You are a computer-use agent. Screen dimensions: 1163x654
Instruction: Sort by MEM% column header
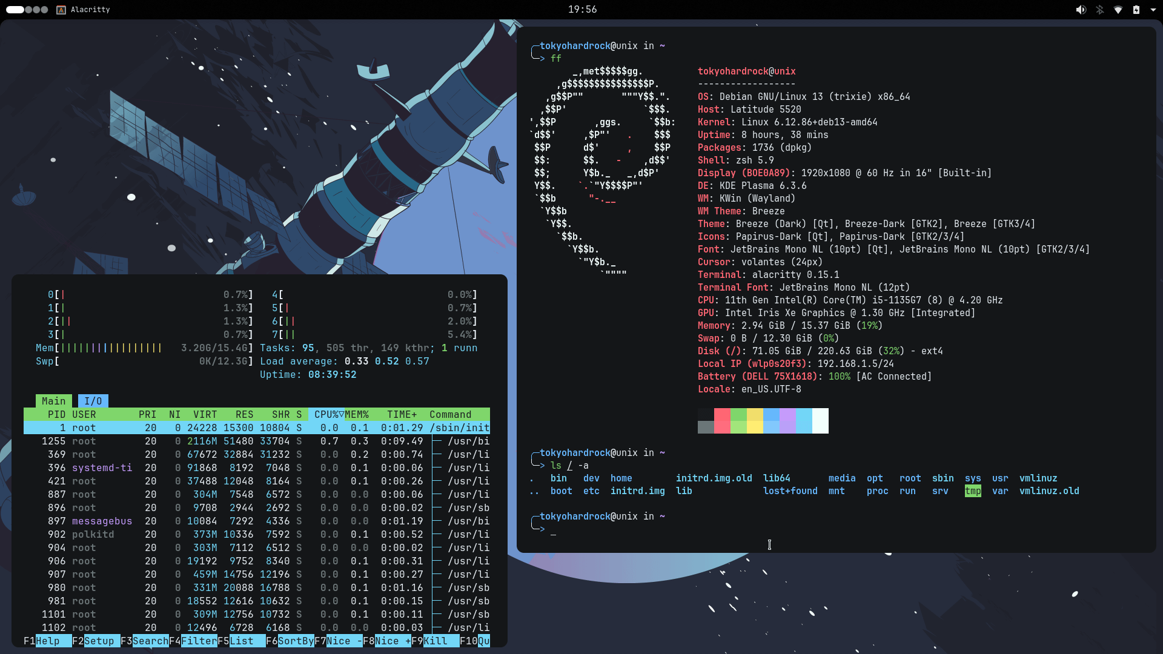pyautogui.click(x=357, y=414)
